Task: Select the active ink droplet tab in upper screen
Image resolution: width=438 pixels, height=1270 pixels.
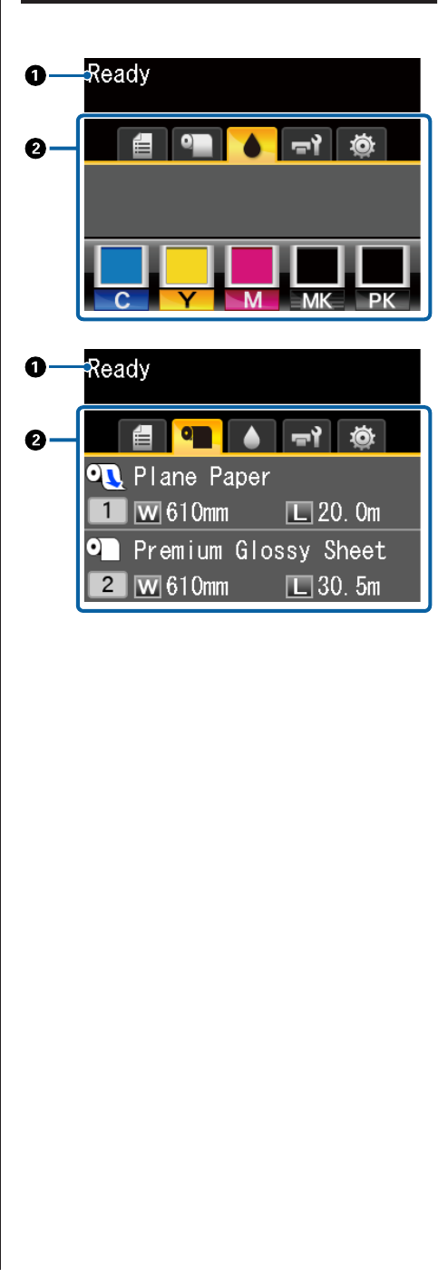Action: pyautogui.click(x=252, y=141)
